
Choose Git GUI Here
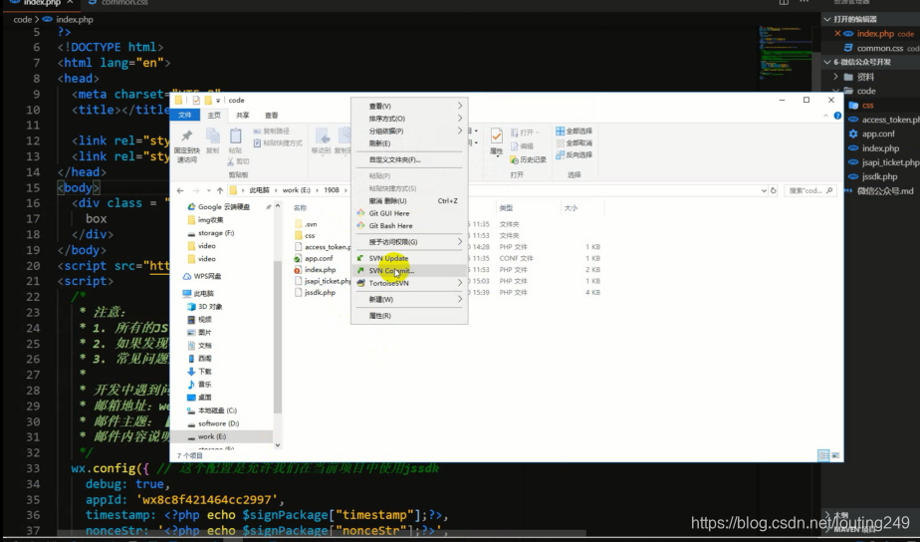click(x=409, y=213)
